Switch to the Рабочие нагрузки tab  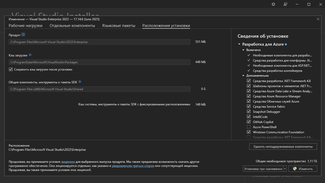coord(26,26)
